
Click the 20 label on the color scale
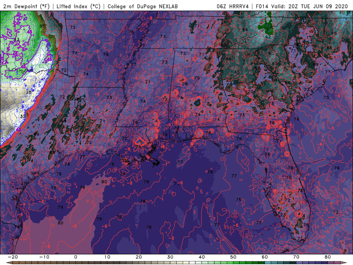139,257
